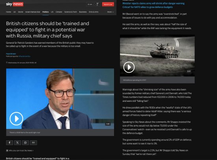Open the Politics section tab

(45, 12)
